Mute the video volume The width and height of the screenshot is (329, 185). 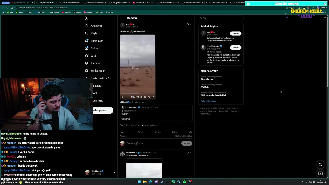click(141, 97)
